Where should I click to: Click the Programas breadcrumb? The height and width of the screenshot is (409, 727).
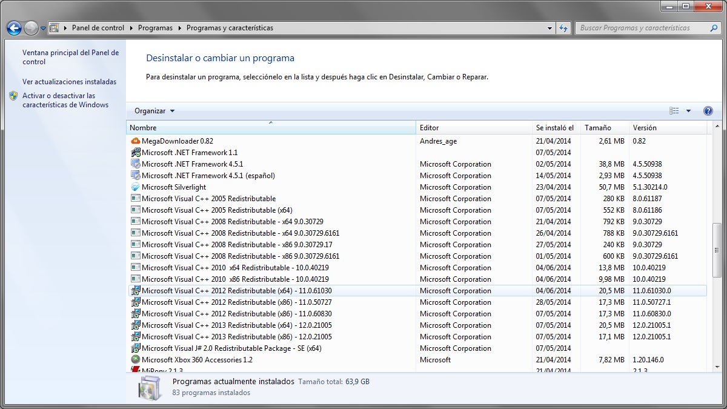coord(155,28)
